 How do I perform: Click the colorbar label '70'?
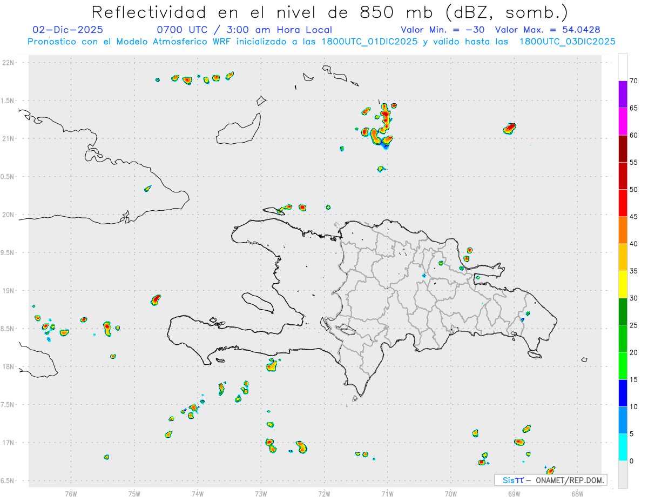(634, 81)
